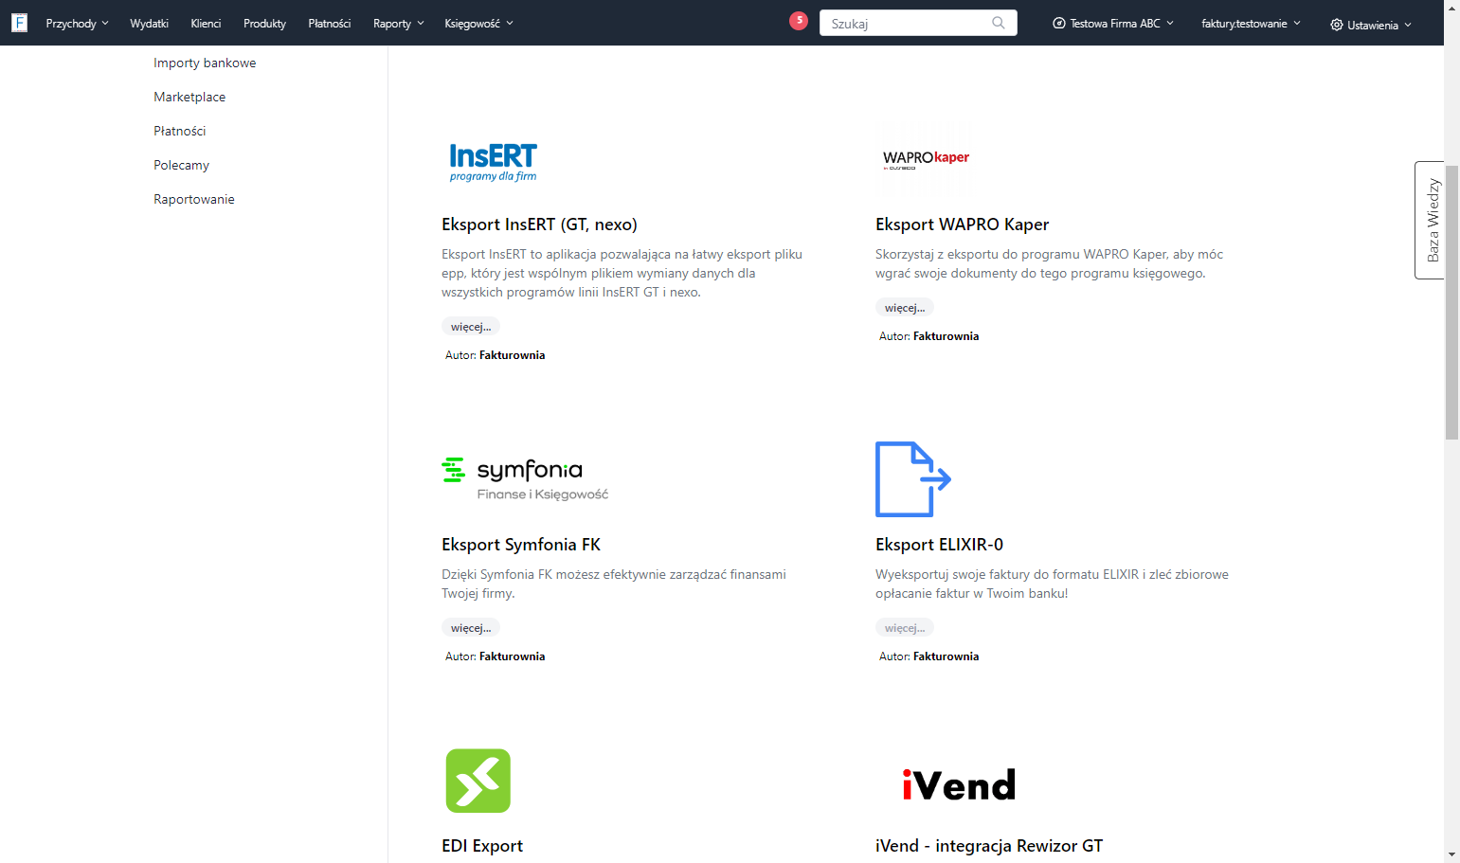Open the Baza Wiedzy side tab
The height and width of the screenshot is (863, 1460).
[x=1430, y=220]
